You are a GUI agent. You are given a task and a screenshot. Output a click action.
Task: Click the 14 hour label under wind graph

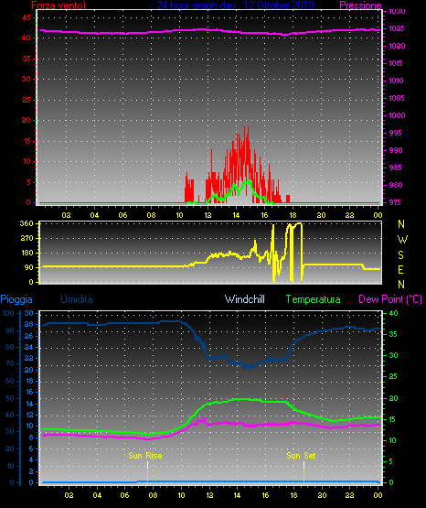tap(236, 215)
